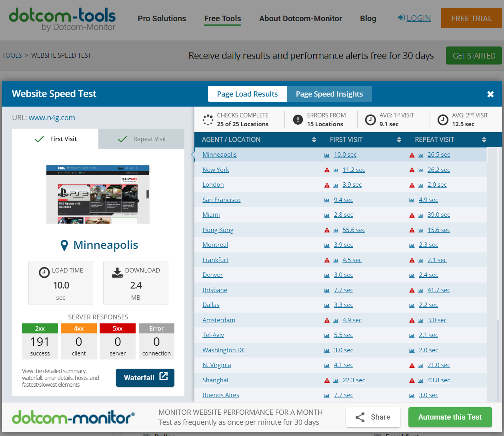Viewport: 504px width, 436px height.
Task: Click the chart icon in Minneapolis first visit
Action: [327, 155]
